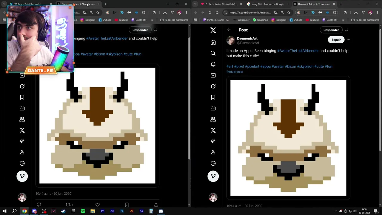Open reply filter settings in left window
Viewport: 382px width, 215px height.
(155, 30)
